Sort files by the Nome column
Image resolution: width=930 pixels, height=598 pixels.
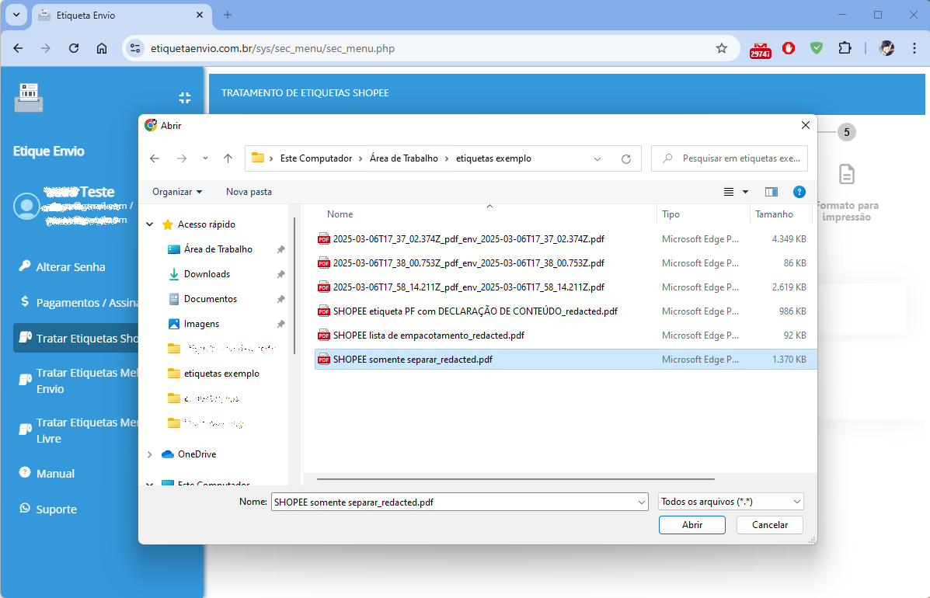[340, 214]
